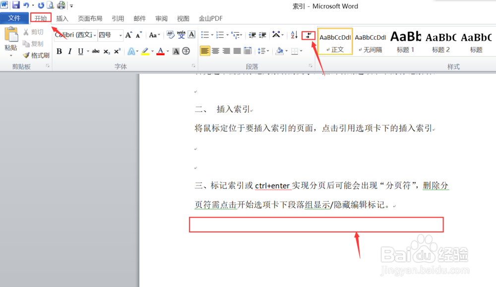Viewport: 496px width, 287px height.
Task: Expand the multilevel list options
Action: pos(242,35)
